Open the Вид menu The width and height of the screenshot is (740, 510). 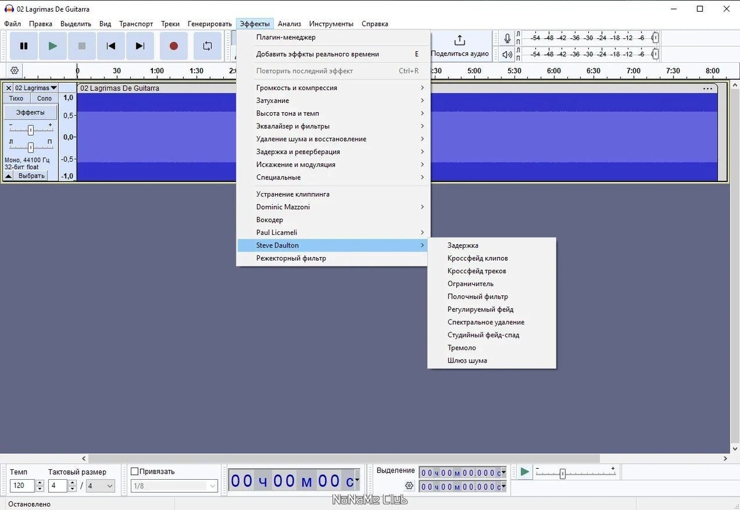click(x=105, y=24)
